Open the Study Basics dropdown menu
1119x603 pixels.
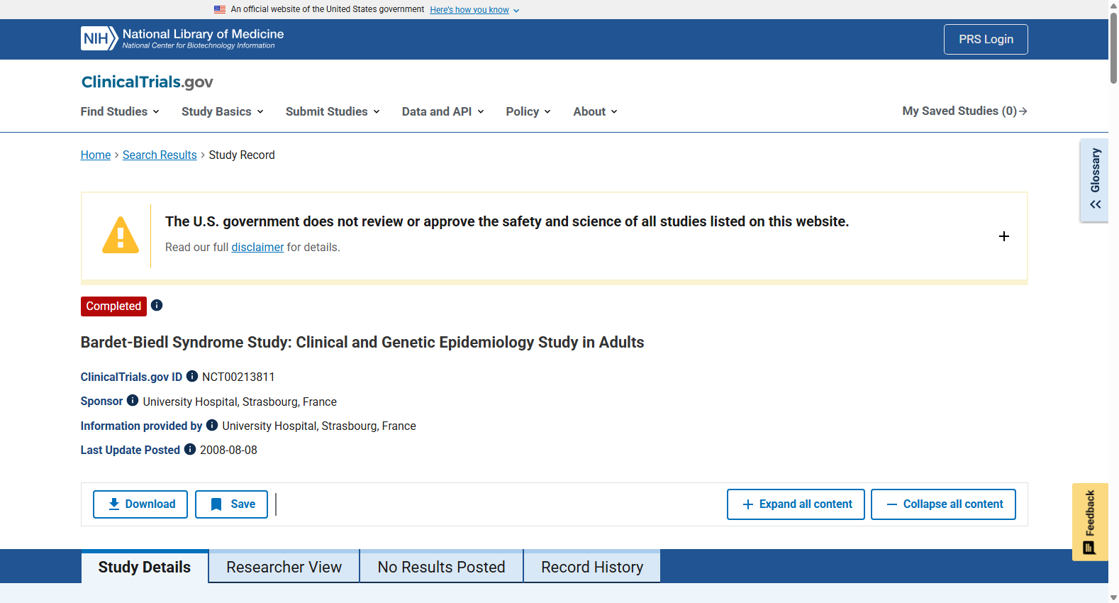(x=223, y=111)
